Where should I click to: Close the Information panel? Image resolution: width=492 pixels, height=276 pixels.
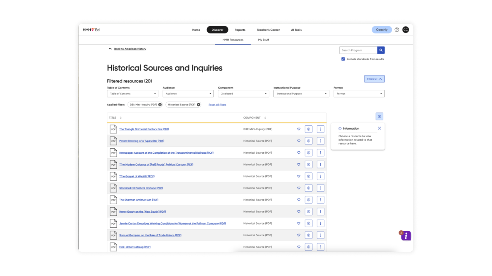379,128
